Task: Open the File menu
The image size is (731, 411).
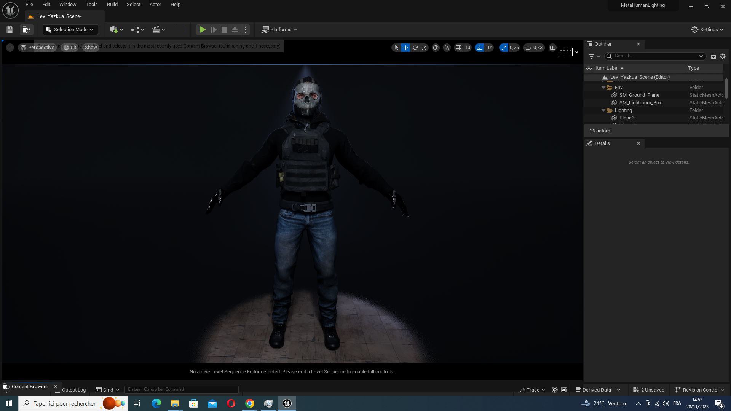Action: click(29, 5)
